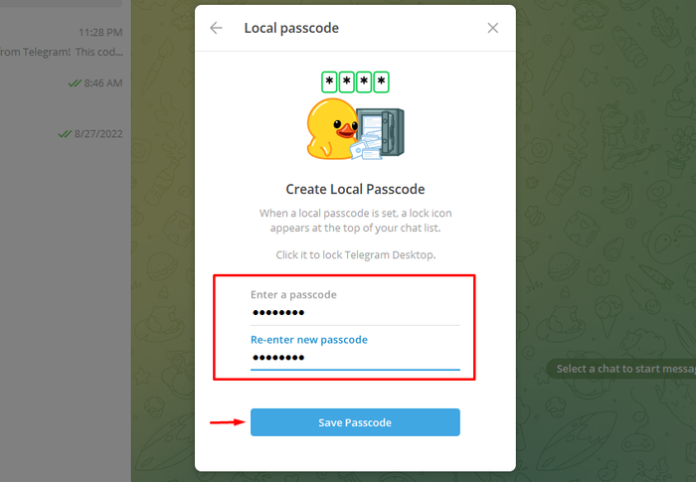This screenshot has width=696, height=482.
Task: Click the double-check mark next to 8/27/2022
Action: (65, 133)
